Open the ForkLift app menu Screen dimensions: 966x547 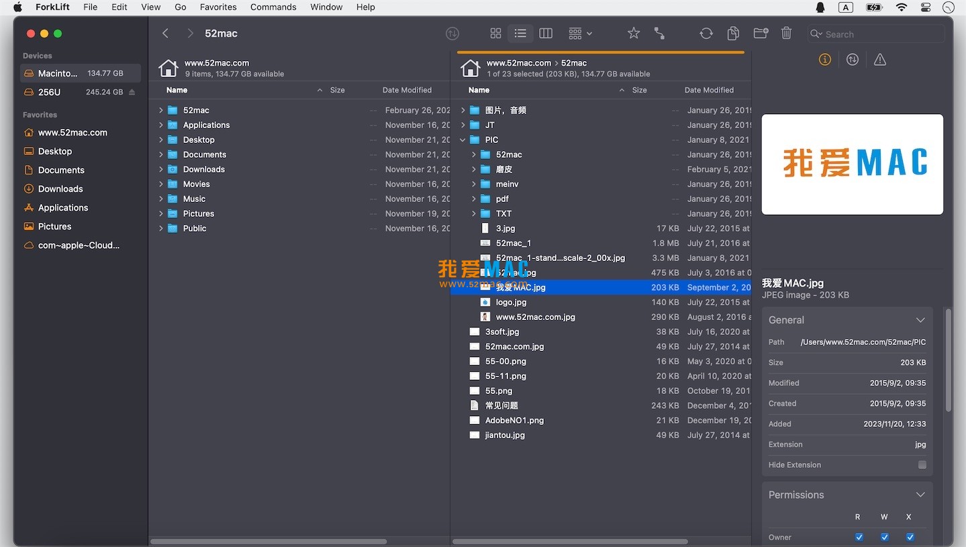click(x=53, y=7)
